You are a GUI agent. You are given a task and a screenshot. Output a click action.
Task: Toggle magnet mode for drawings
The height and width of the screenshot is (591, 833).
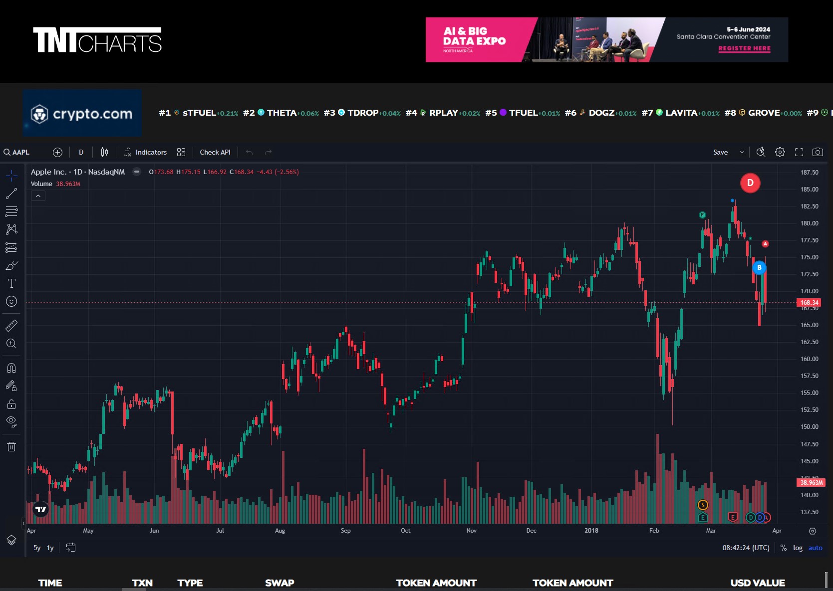[11, 368]
